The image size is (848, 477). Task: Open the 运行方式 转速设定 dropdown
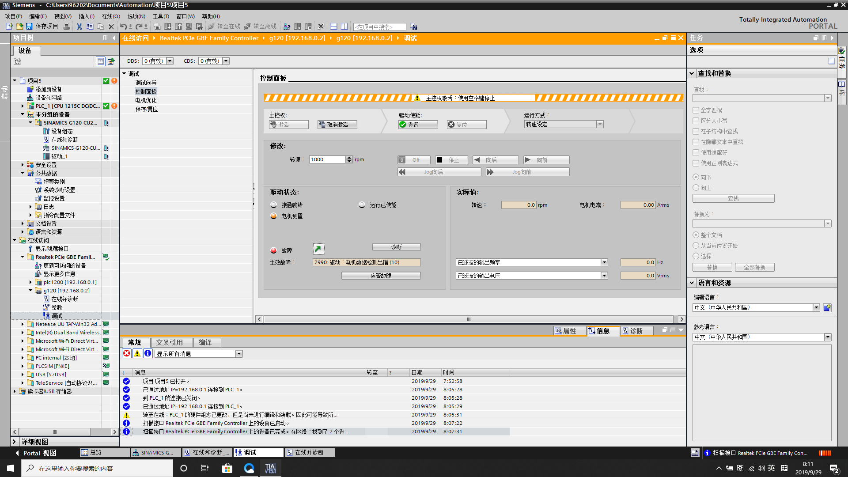click(600, 125)
